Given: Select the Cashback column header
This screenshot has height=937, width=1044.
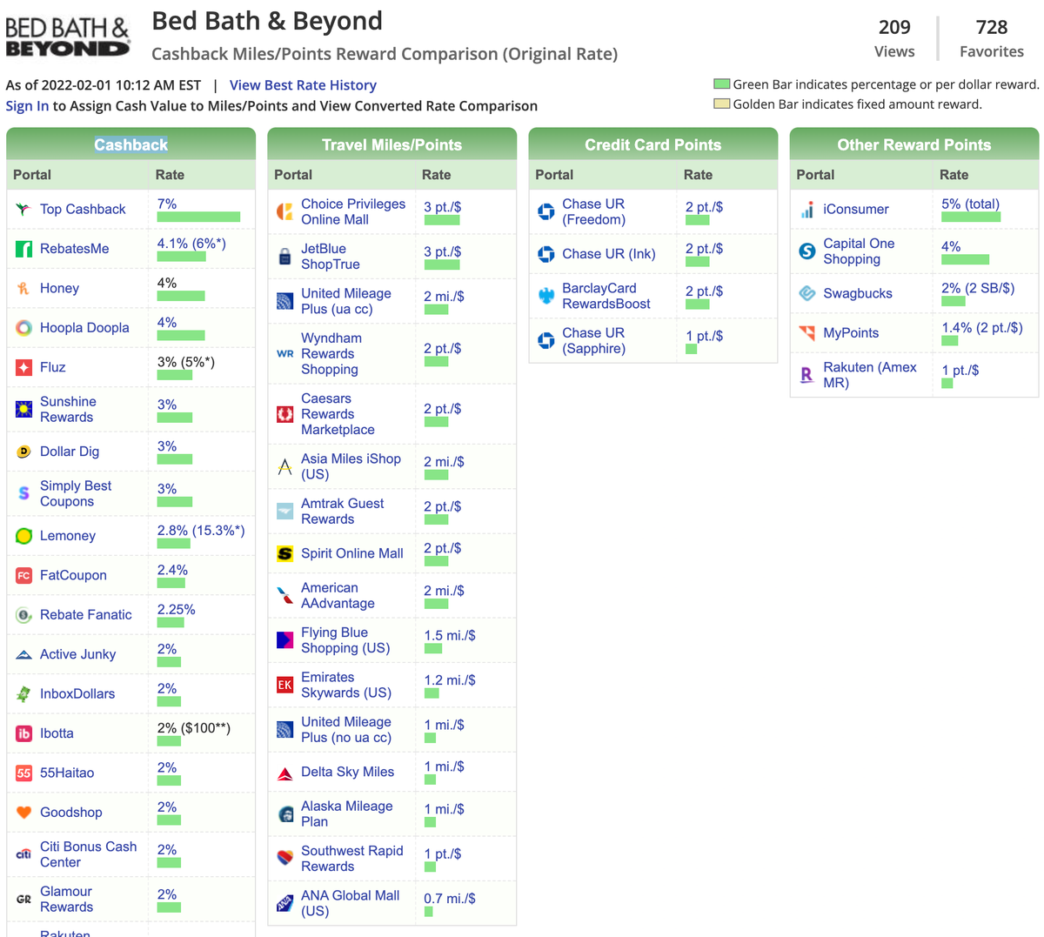Looking at the screenshot, I should pos(130,144).
